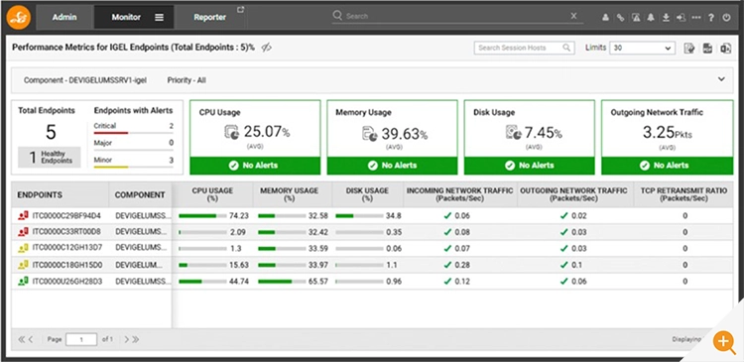Click the power logout icon
Image resolution: width=744 pixels, height=362 pixels.
coord(726,18)
